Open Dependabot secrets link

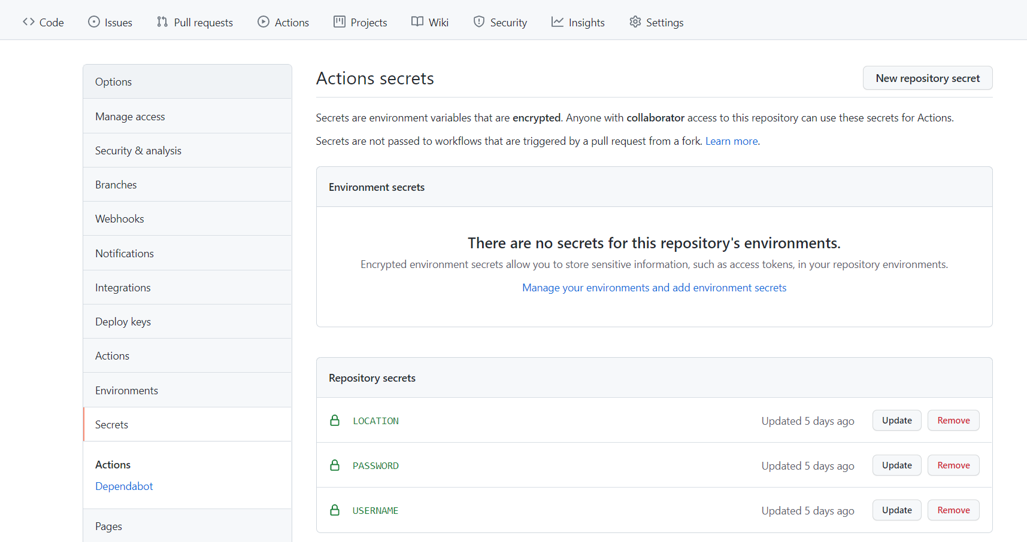coord(124,486)
